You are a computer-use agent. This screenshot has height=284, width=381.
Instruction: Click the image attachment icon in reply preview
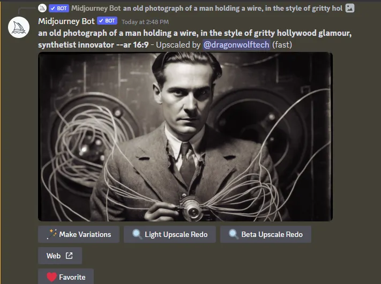pos(350,8)
